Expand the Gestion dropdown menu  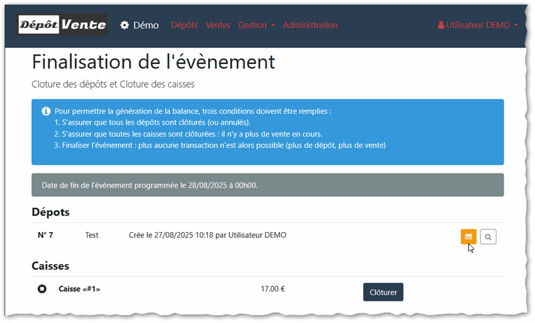coord(256,25)
